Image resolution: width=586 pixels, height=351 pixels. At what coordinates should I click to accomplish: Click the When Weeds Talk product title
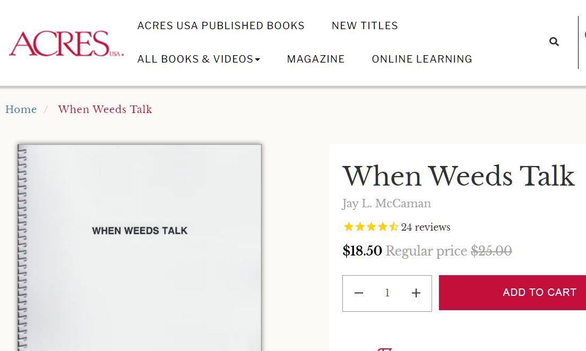click(x=459, y=175)
